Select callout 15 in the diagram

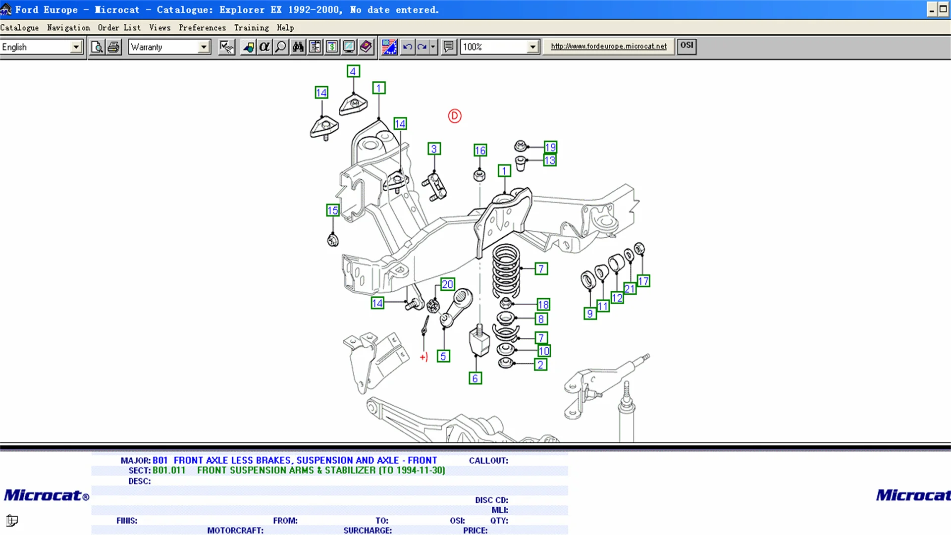click(333, 211)
